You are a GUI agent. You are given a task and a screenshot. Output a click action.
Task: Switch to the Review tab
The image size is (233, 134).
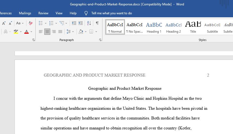(43, 13)
